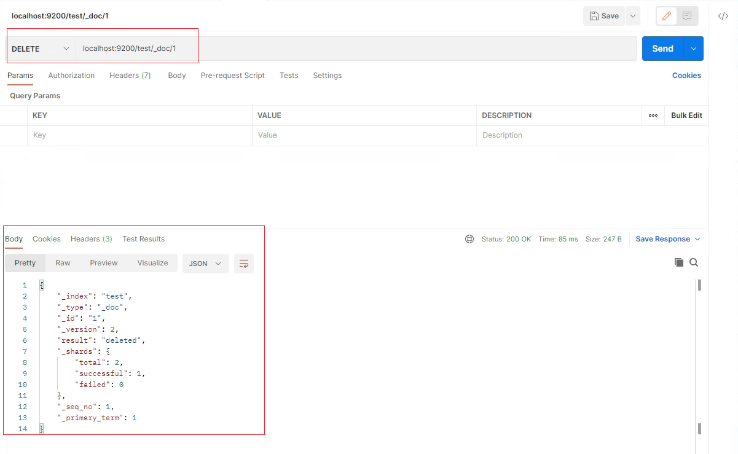Open the comments icon beside Save
This screenshot has width=738, height=454.
[687, 16]
